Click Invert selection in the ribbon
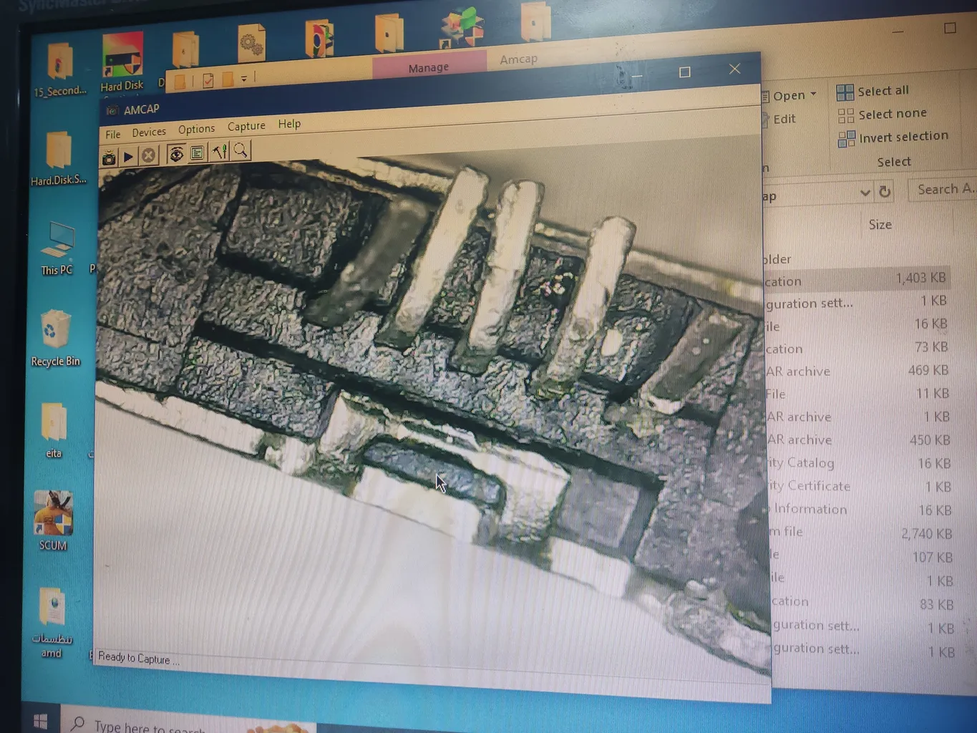This screenshot has height=733, width=977. (903, 137)
